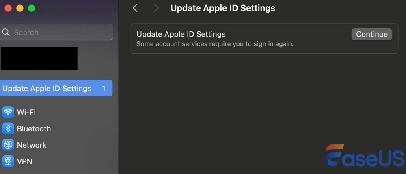The image size is (406, 174).
Task: Select Update Apple ID Settings in sidebar
Action: [47, 89]
